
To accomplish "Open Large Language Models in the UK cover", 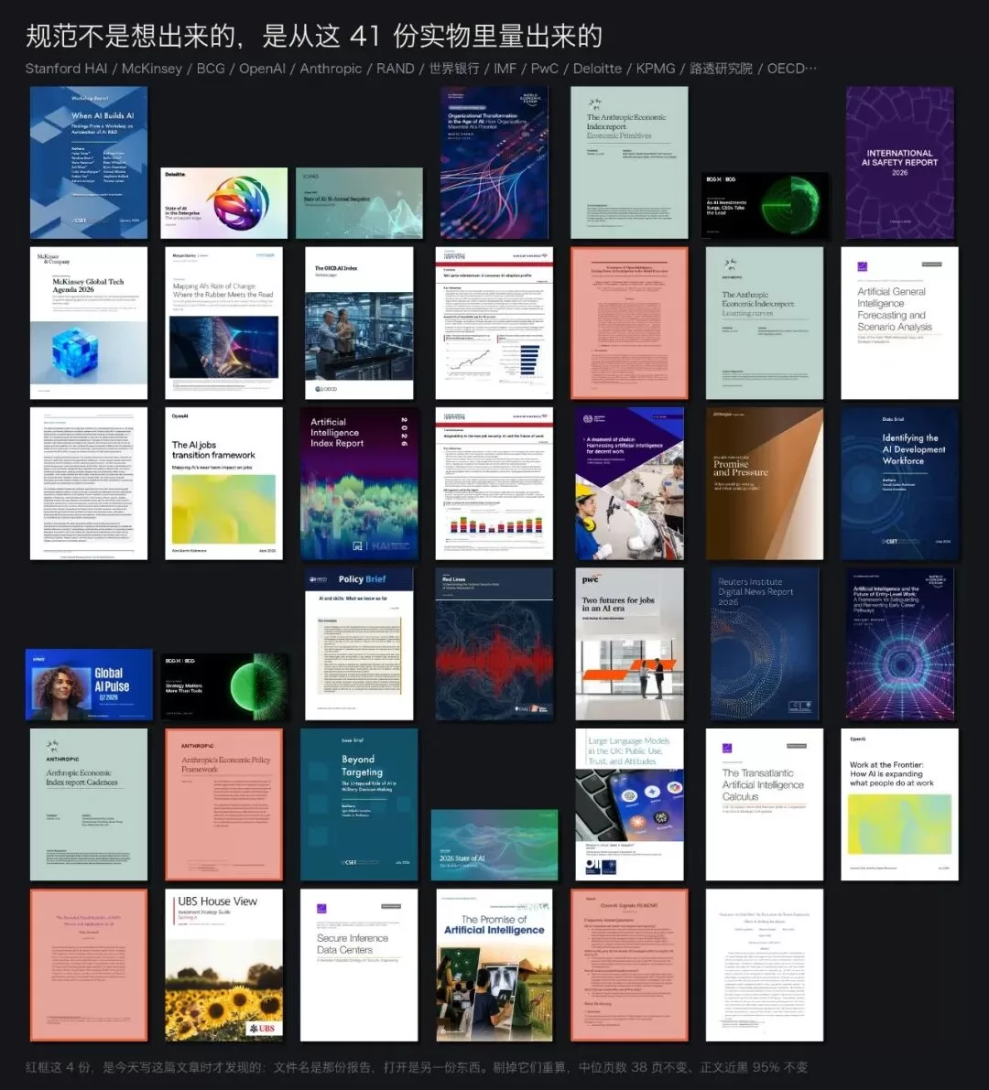I will pos(629,805).
